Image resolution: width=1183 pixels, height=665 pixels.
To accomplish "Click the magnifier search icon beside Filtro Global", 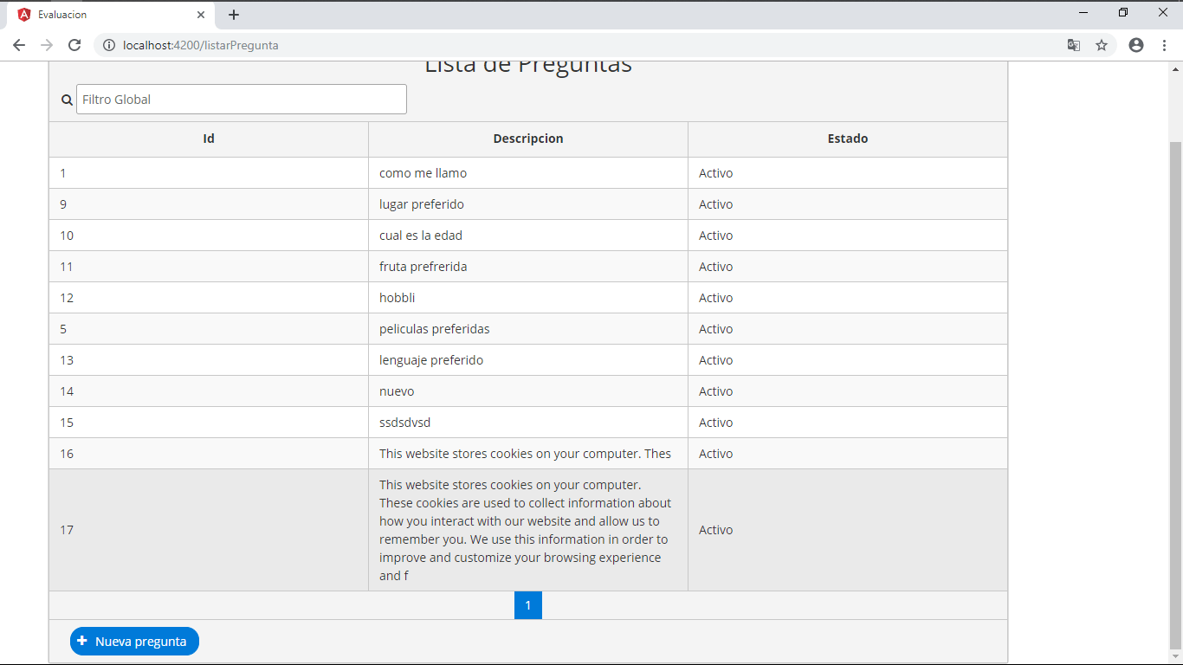I will (67, 100).
